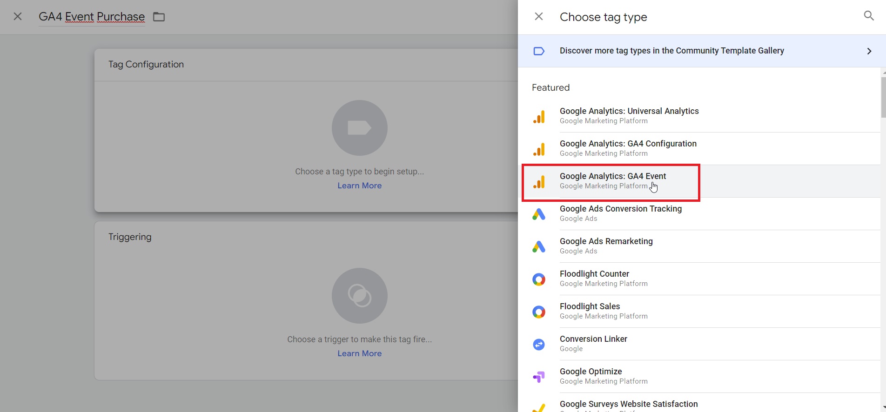Edit the tag name GA4 Event Purchase
The width and height of the screenshot is (886, 412).
click(92, 17)
